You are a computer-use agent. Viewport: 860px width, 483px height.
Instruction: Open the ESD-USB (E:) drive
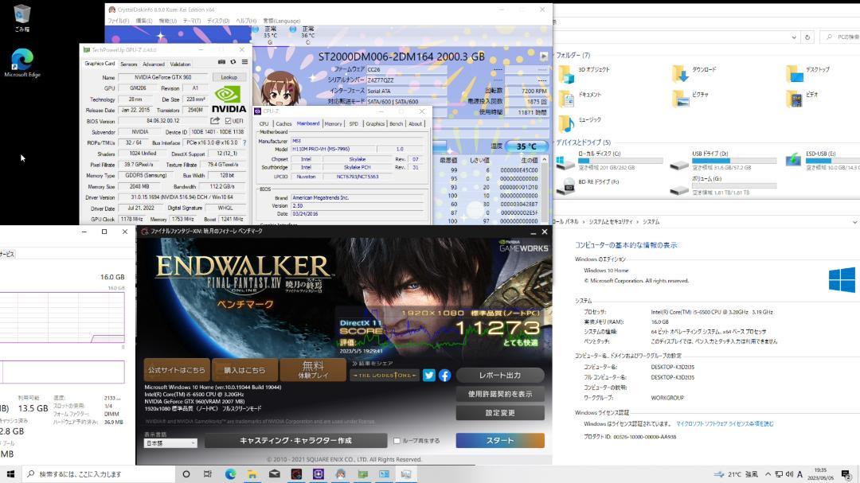822,160
